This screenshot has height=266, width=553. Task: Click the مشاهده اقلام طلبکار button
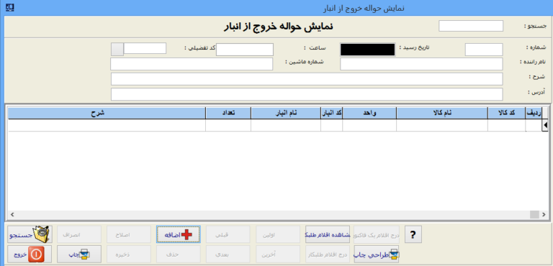(x=328, y=234)
